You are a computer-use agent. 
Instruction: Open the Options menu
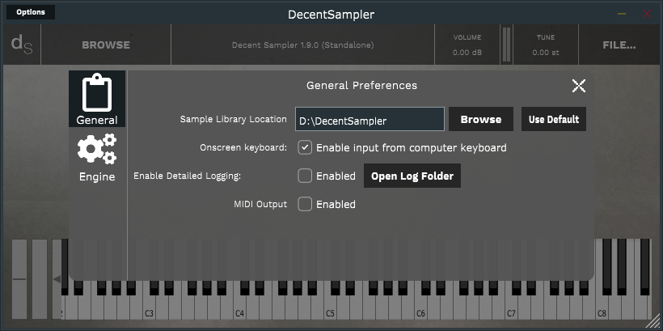click(31, 12)
